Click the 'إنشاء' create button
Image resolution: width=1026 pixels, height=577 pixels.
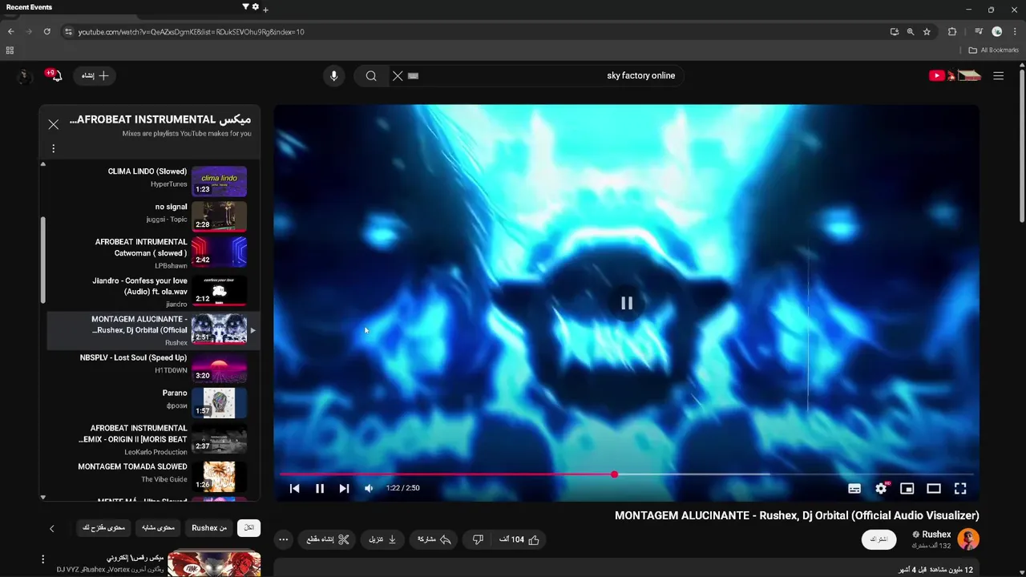tap(95, 76)
